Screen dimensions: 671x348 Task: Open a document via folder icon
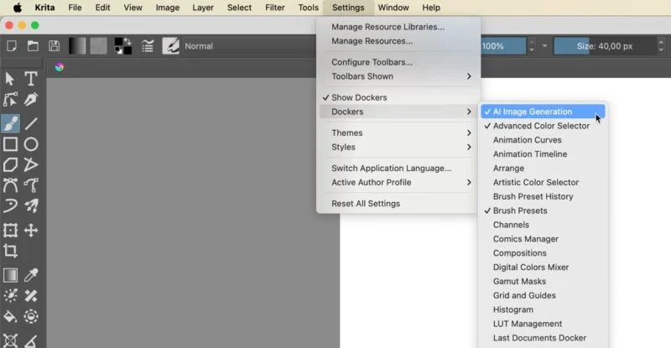coord(33,46)
